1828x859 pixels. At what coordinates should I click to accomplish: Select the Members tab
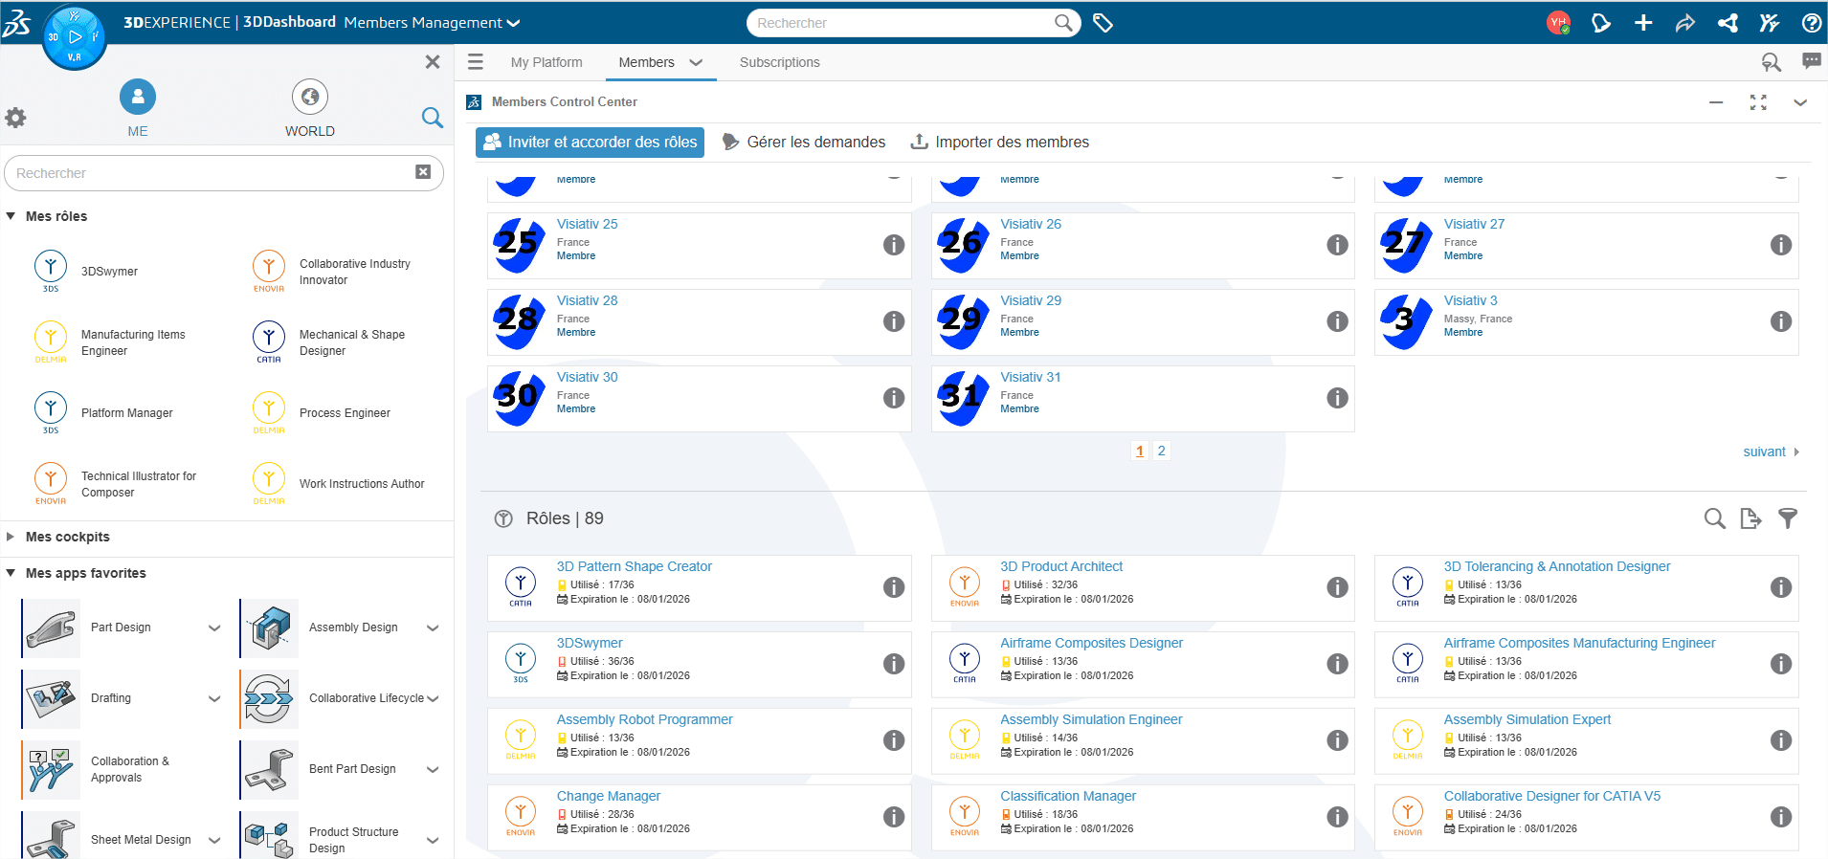click(646, 62)
